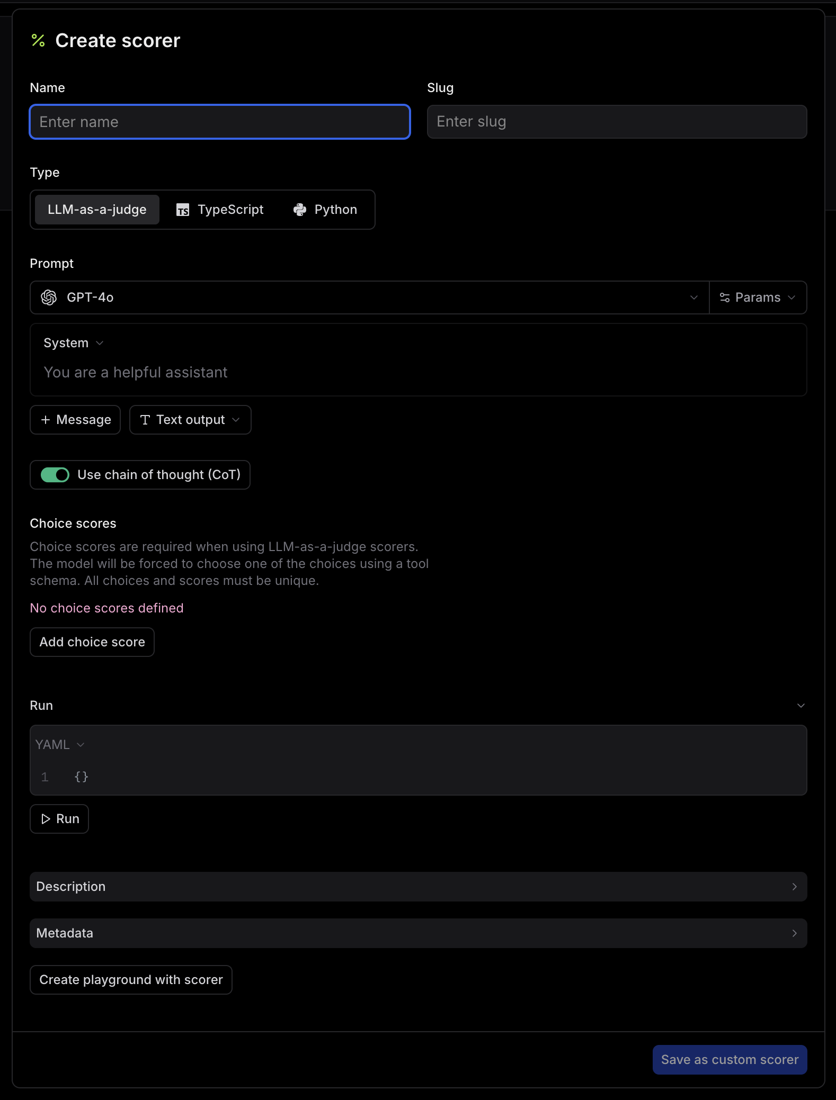Expand the Description section

[x=419, y=887]
